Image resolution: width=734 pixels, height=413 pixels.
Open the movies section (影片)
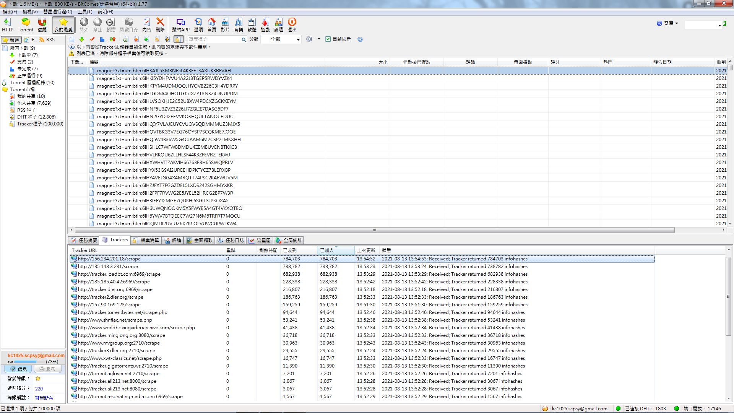(225, 25)
